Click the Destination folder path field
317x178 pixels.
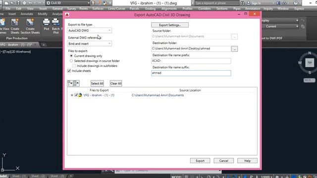tap(191, 48)
